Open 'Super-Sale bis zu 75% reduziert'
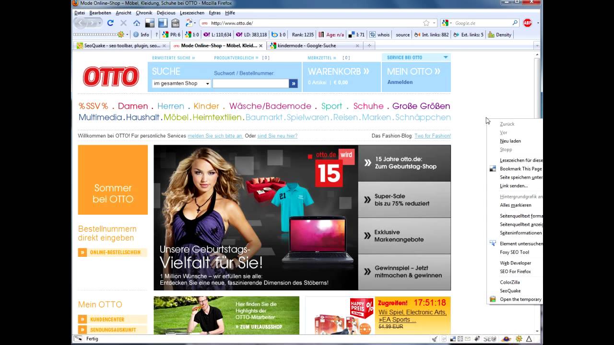 [x=404, y=200]
